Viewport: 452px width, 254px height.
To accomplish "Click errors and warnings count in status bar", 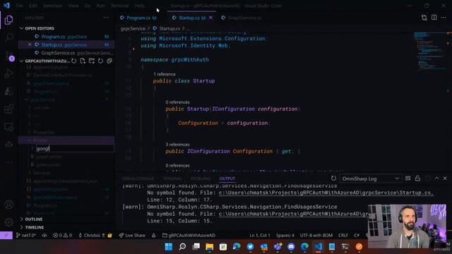I will pos(62,235).
